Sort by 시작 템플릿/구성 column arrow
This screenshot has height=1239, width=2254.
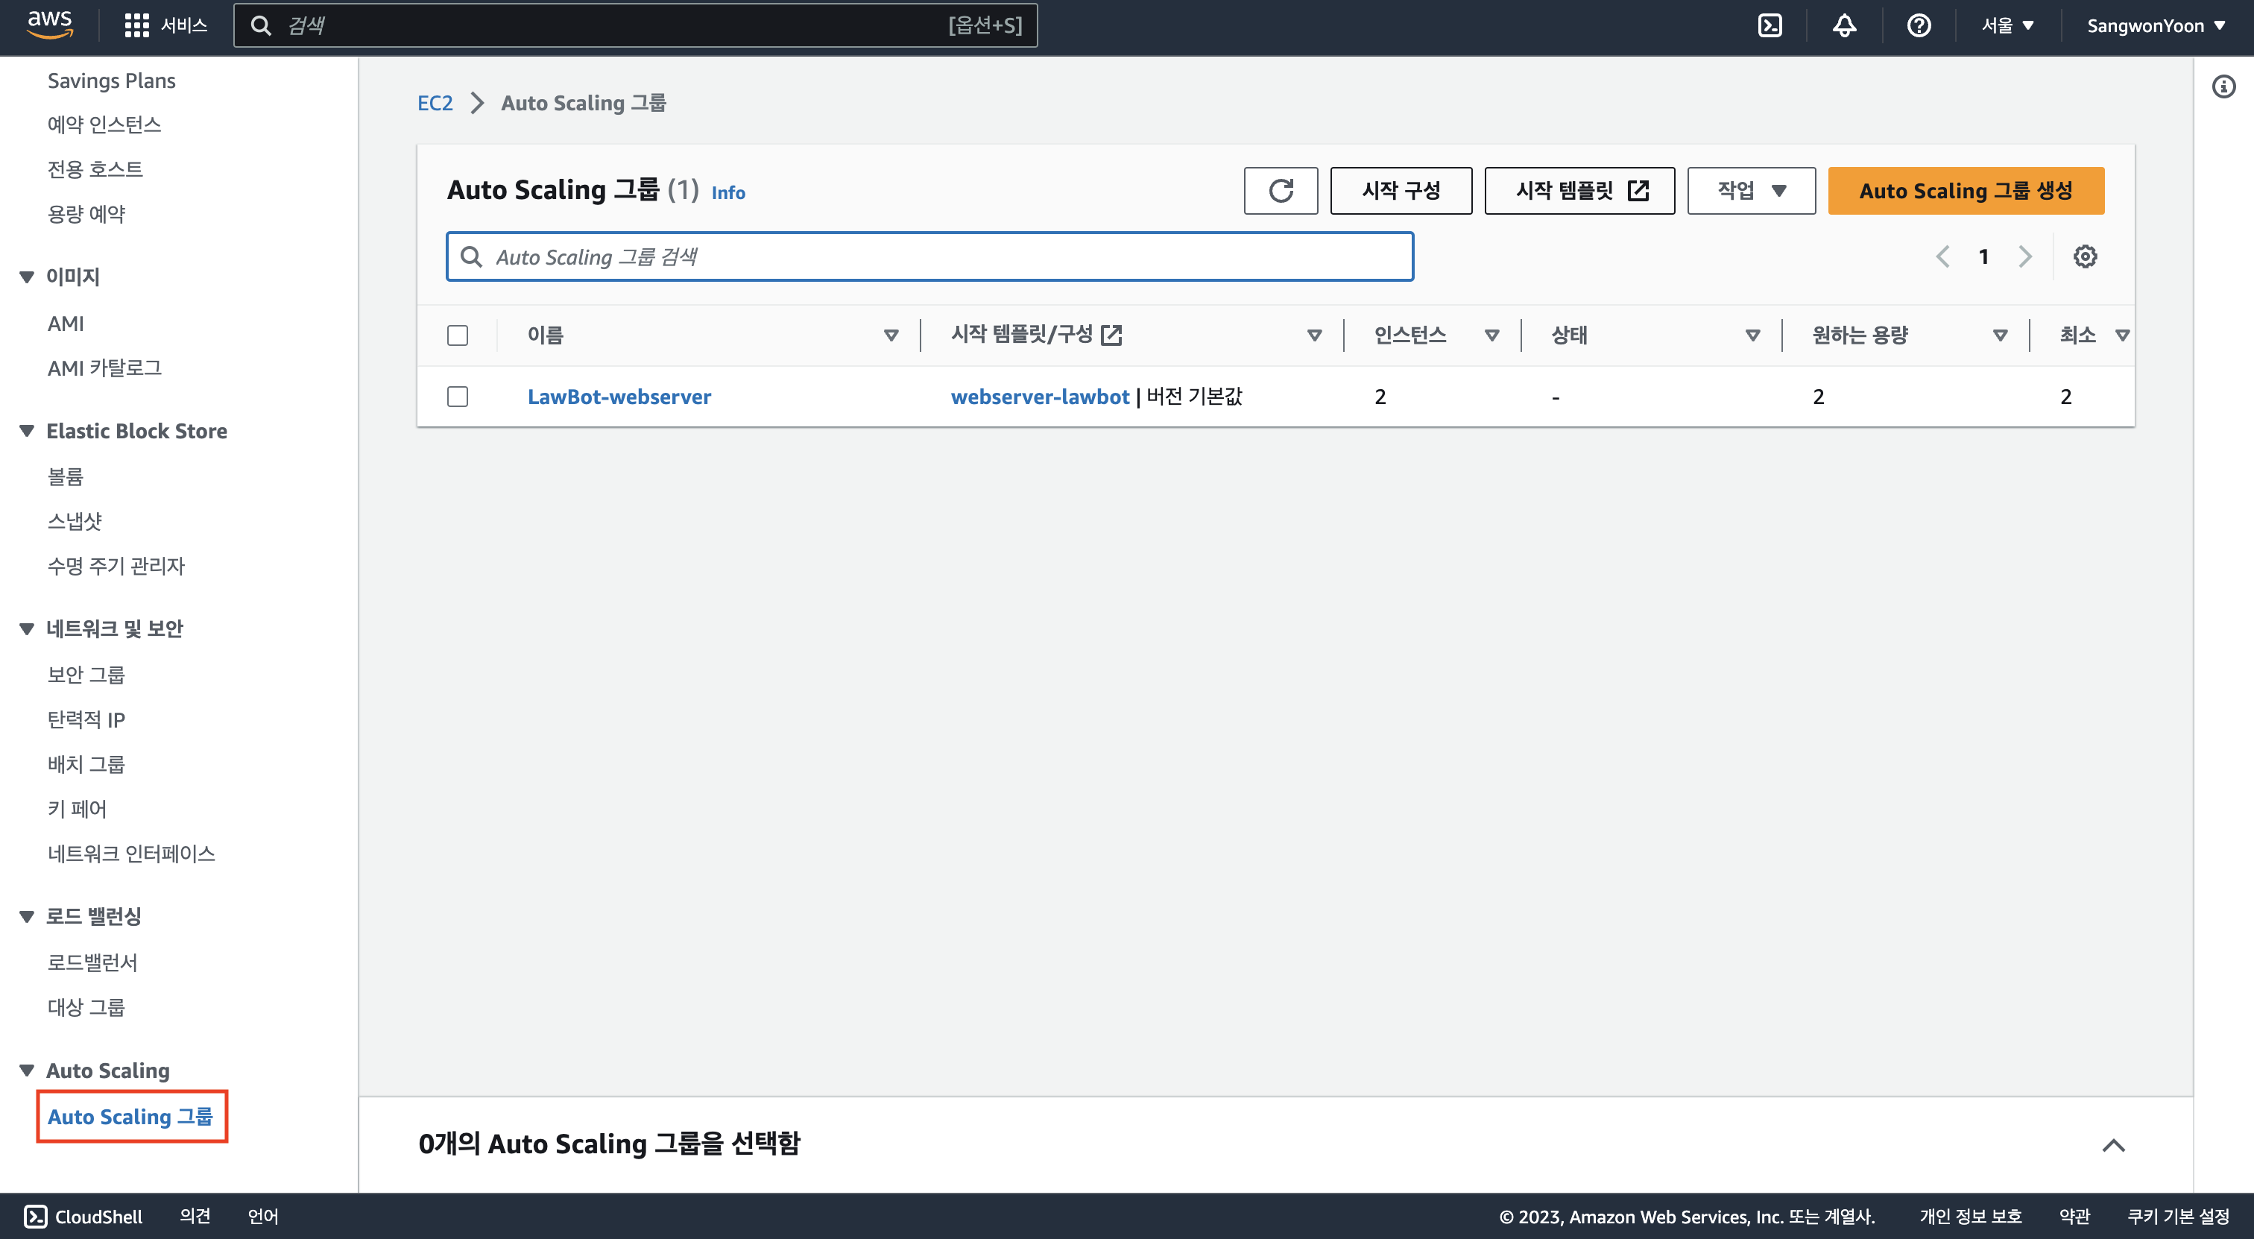point(1313,335)
